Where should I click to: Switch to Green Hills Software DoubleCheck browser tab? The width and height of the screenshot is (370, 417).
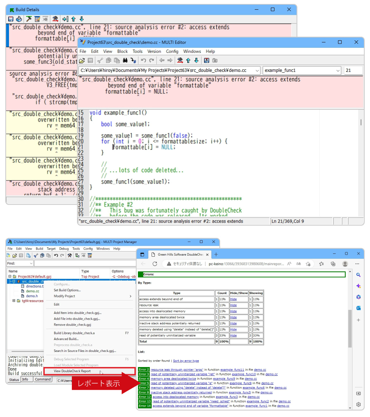pos(180,255)
